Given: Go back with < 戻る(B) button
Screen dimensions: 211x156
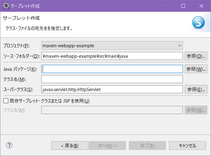Looking at the screenshot, I should coord(70,145).
